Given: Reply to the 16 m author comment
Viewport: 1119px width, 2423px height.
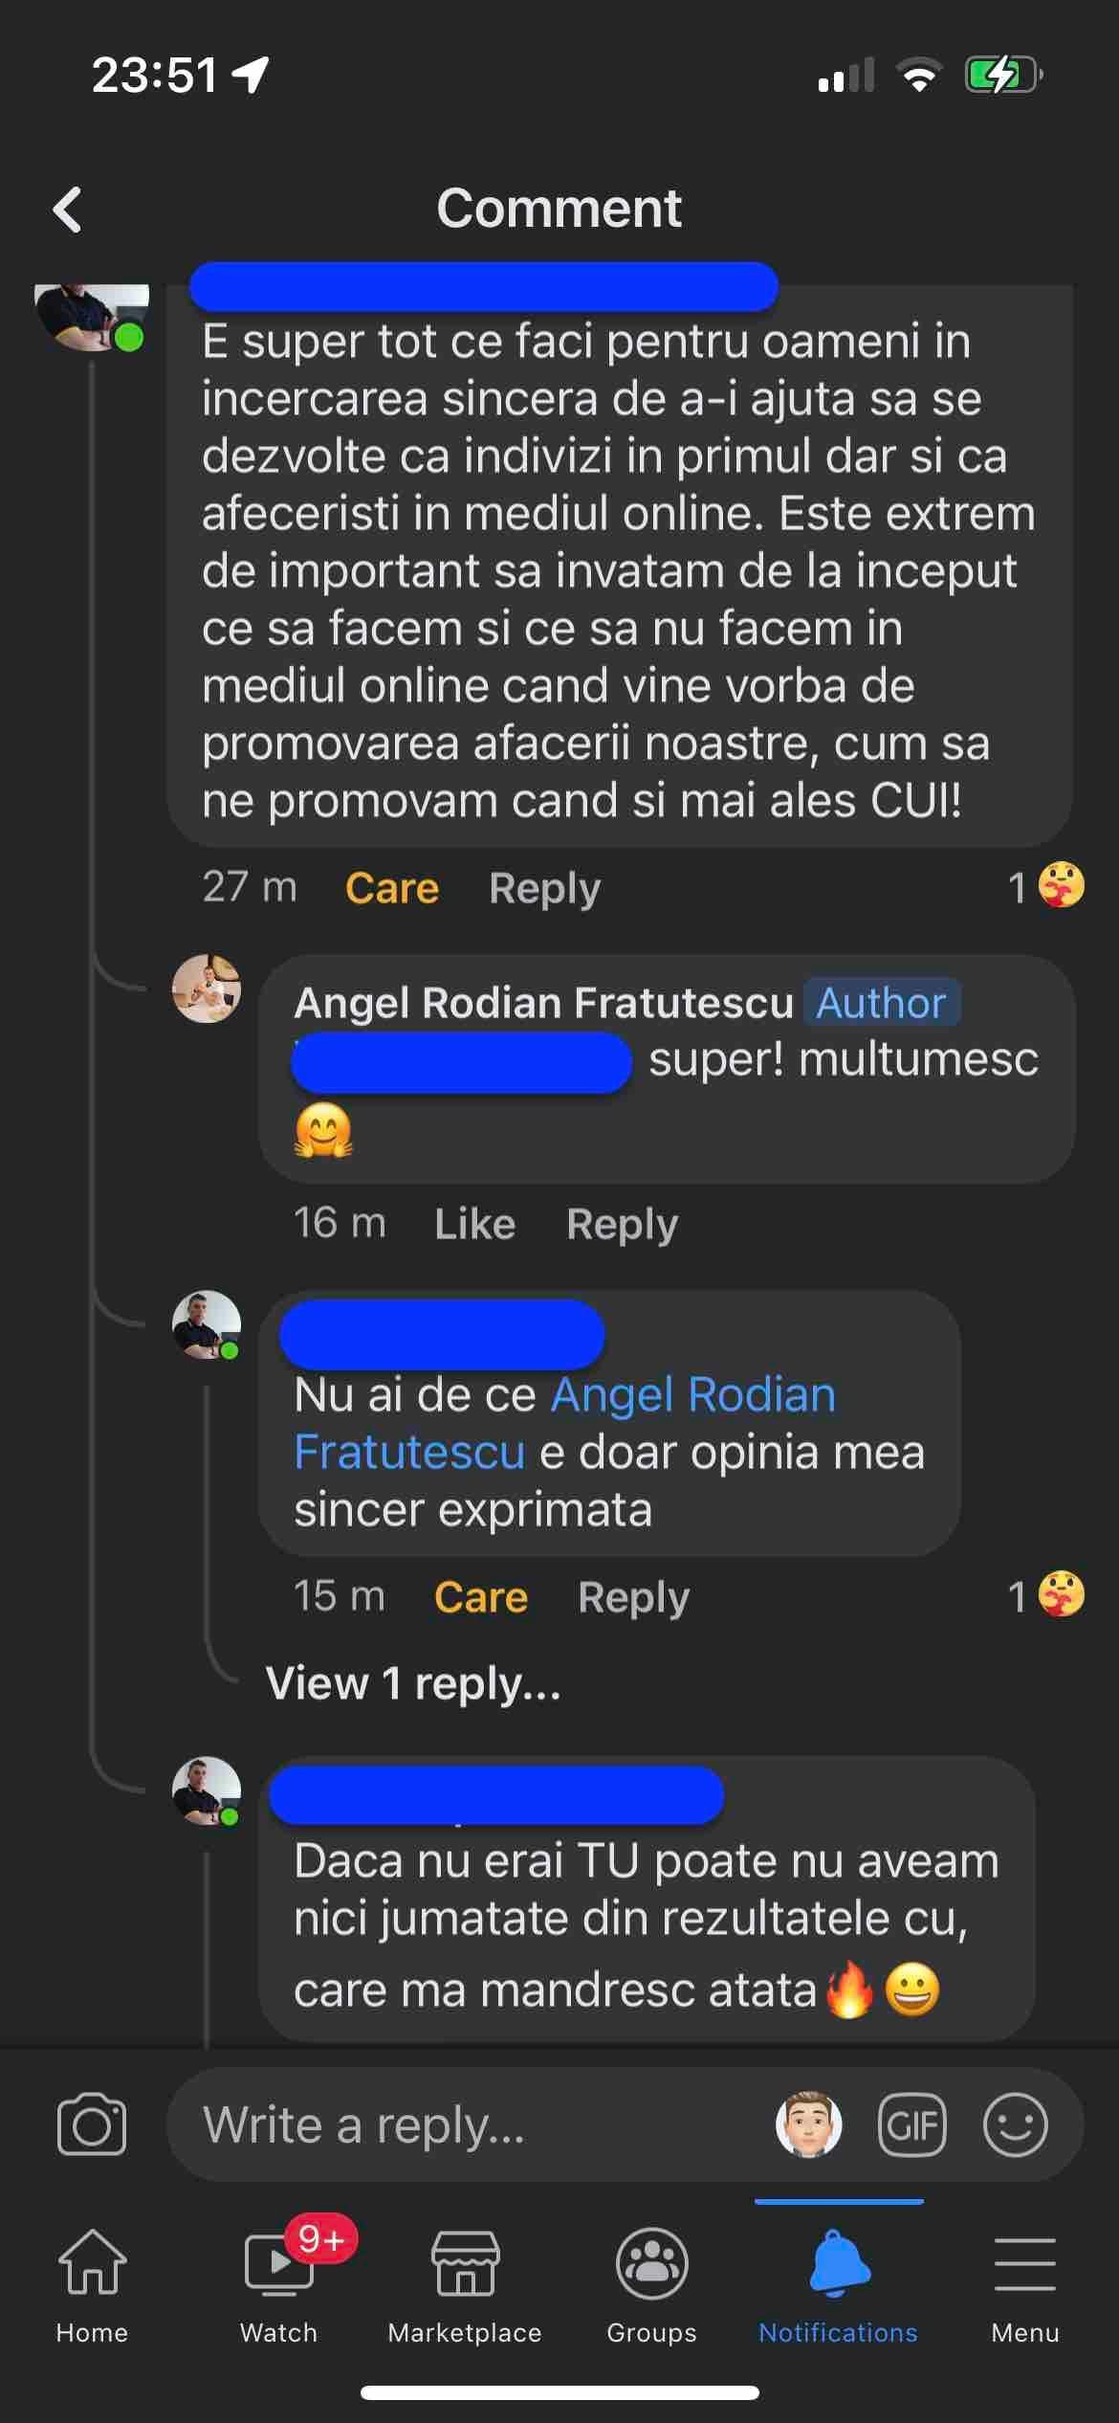Looking at the screenshot, I should 623,1224.
